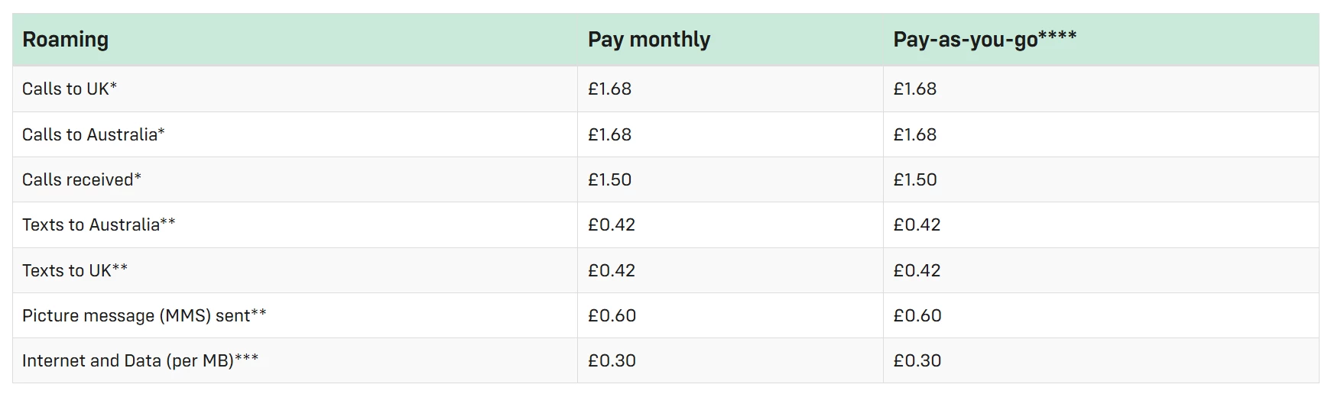
Task: Click Pay-as-you-go £0.60 MMS price
Action: tap(917, 315)
